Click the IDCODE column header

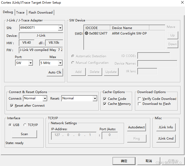pyautogui.click(x=97, y=28)
